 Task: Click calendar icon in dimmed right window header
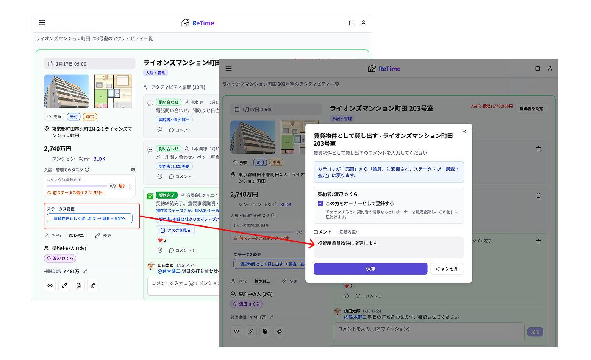tap(538, 69)
